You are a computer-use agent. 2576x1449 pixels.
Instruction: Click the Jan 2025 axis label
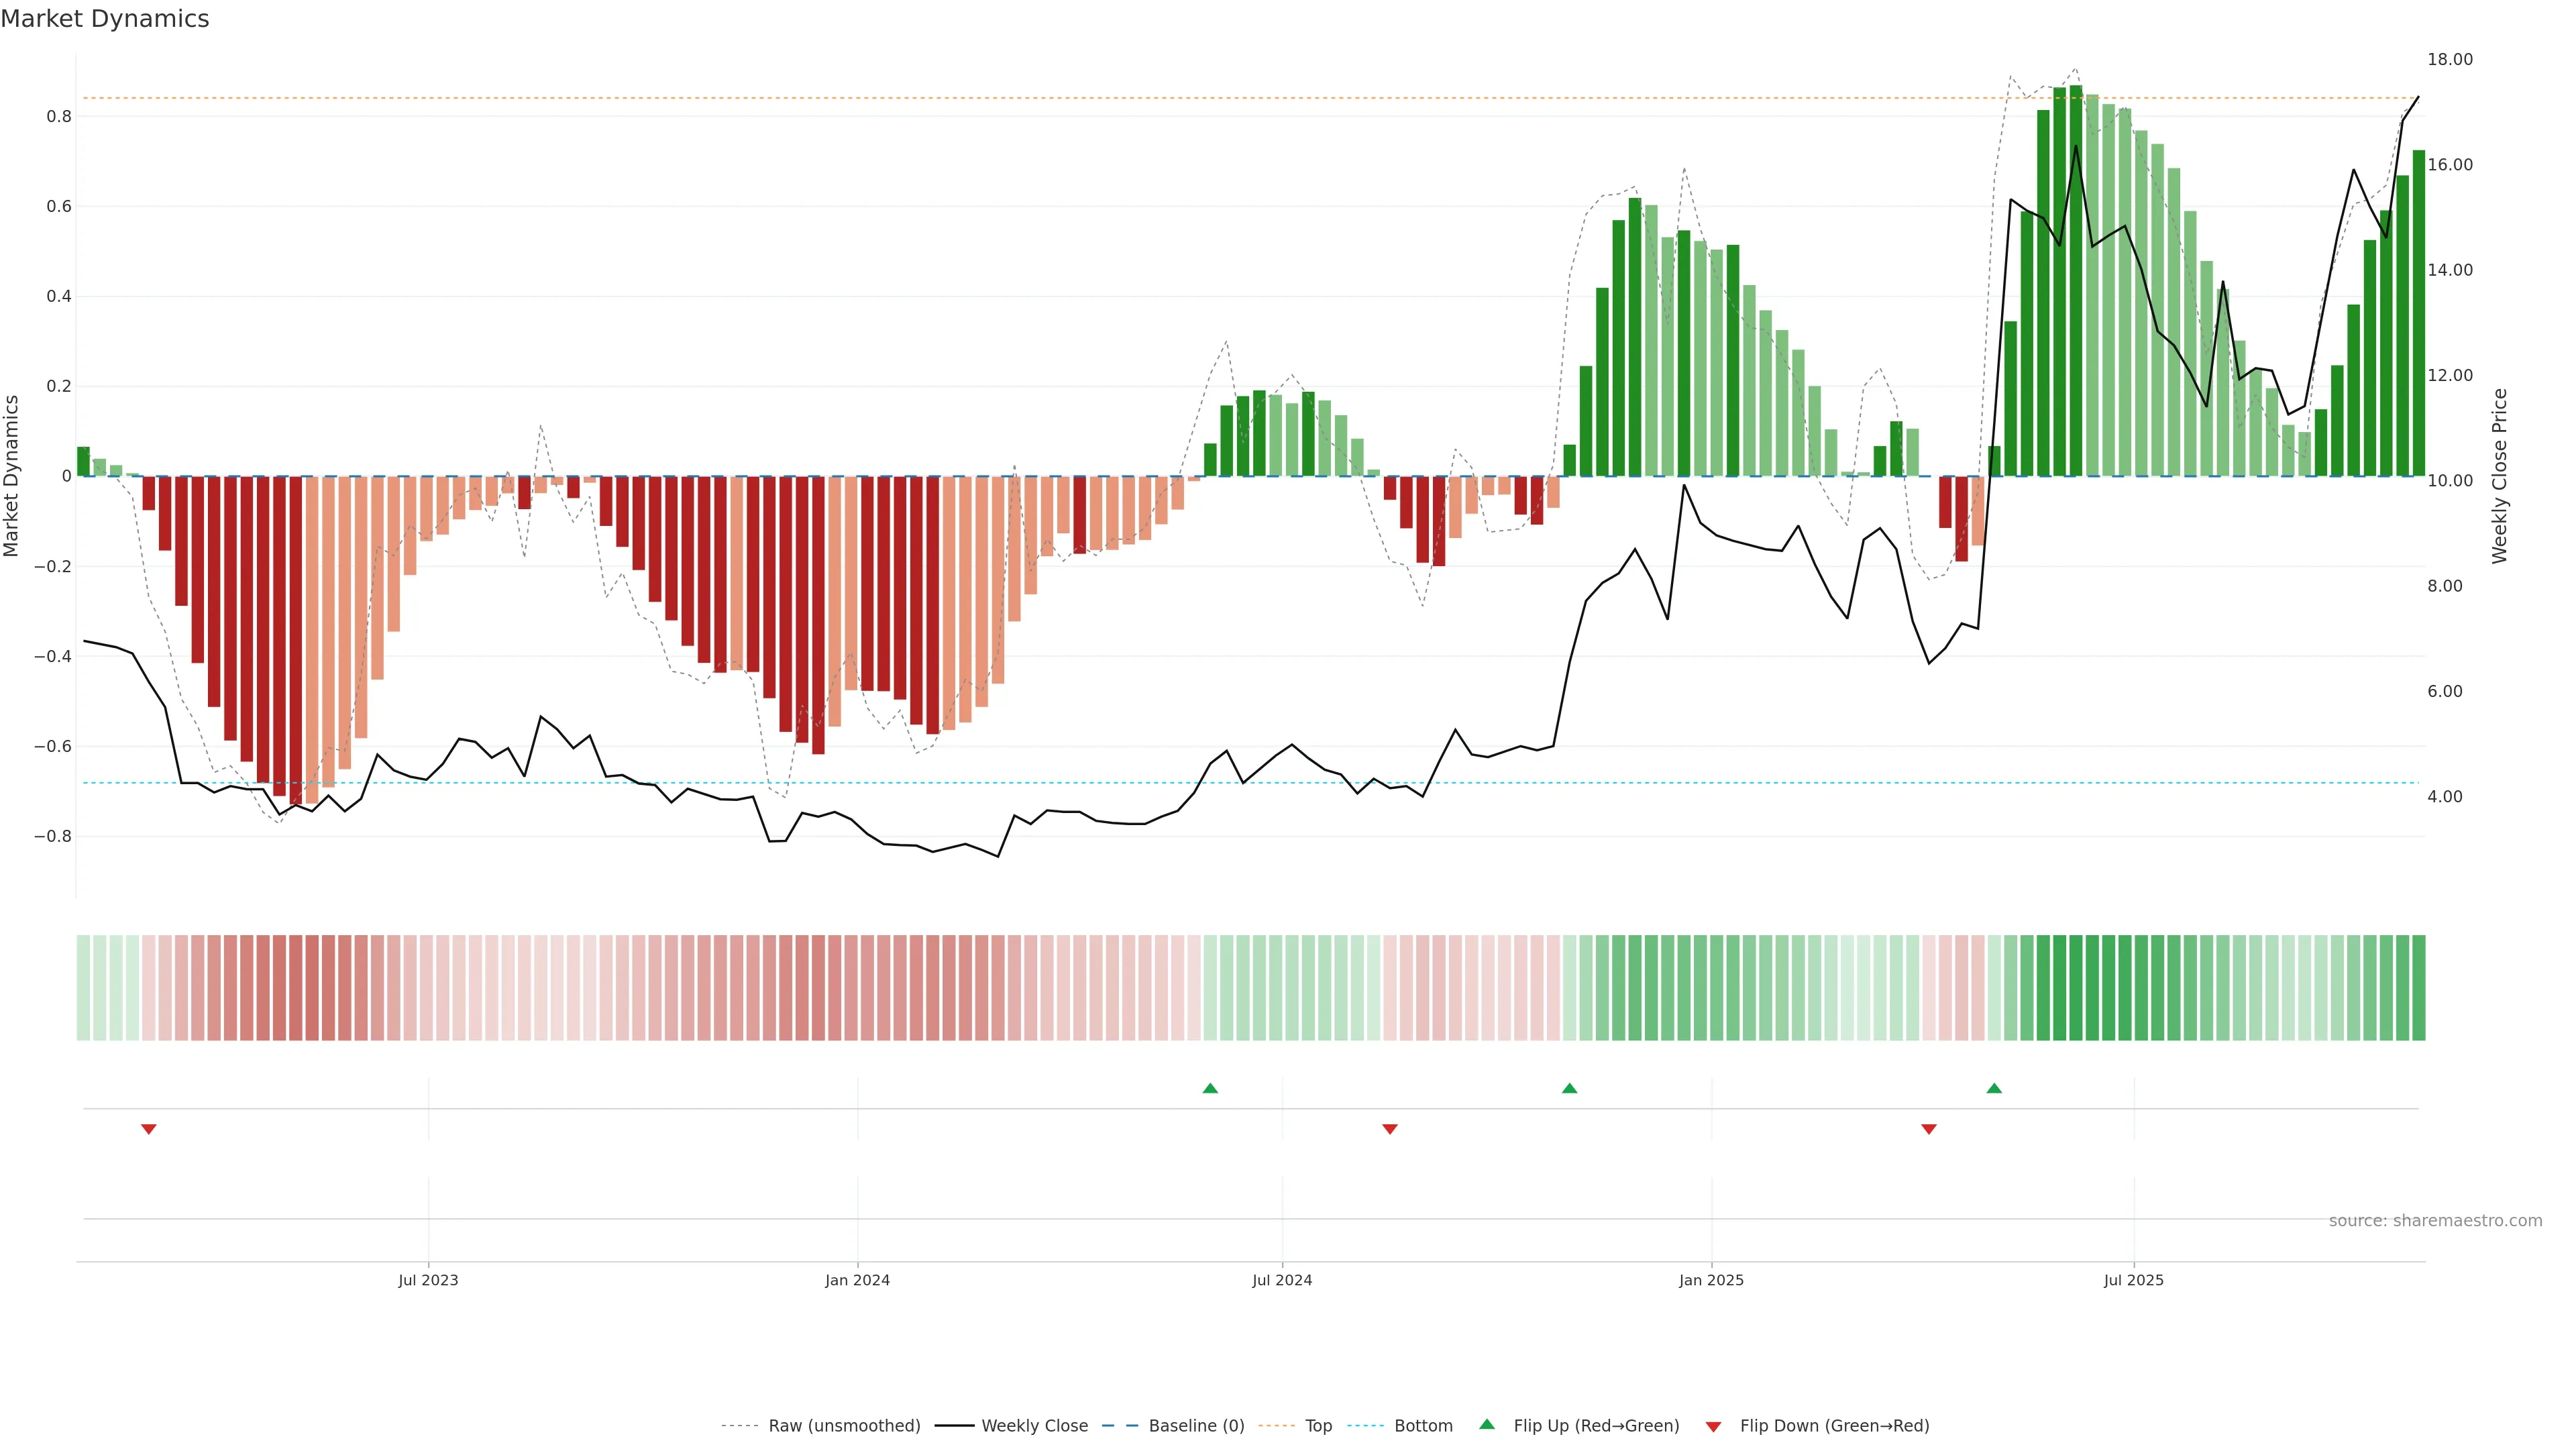1711,1280
